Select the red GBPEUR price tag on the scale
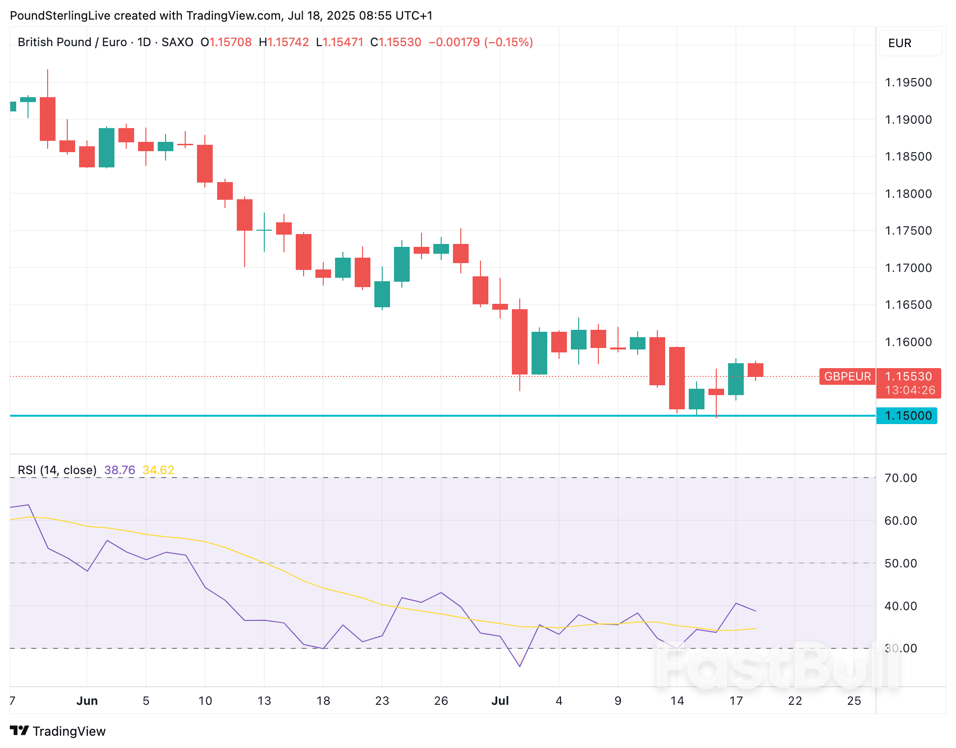Image resolution: width=956 pixels, height=748 pixels. click(x=847, y=376)
